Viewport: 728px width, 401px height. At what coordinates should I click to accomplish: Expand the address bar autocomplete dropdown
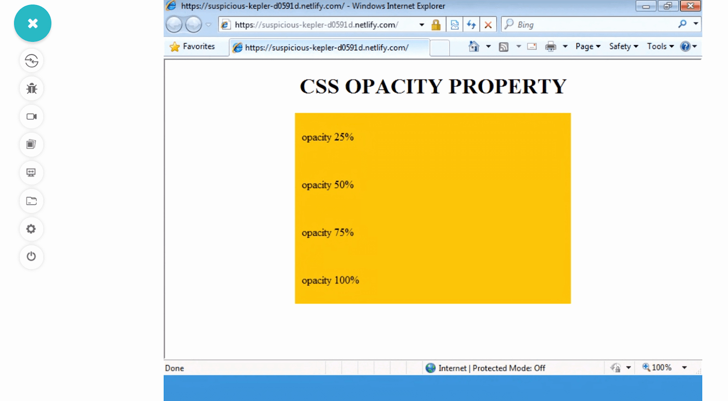422,25
